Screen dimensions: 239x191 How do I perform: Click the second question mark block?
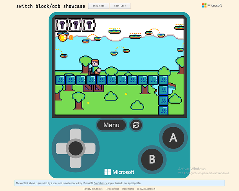[x=75, y=25]
